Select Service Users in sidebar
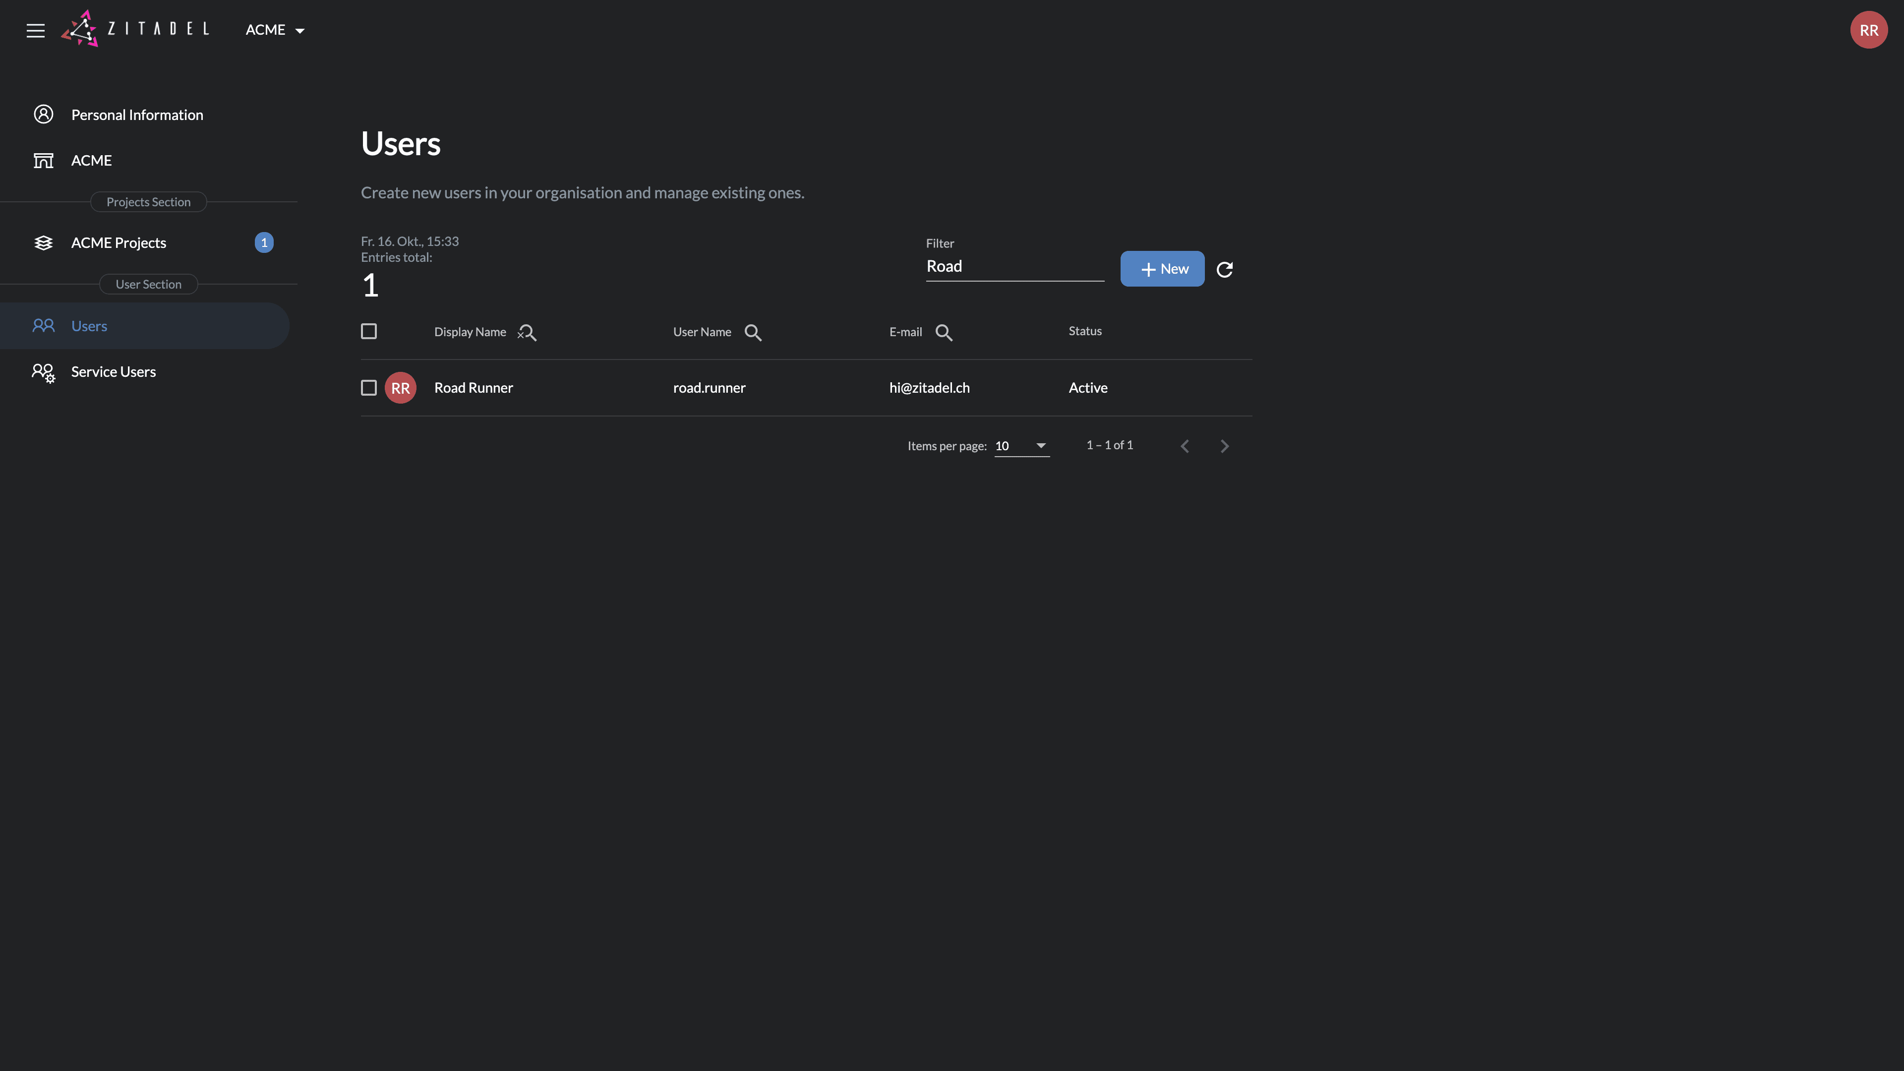Viewport: 1904px width, 1071px height. [x=113, y=372]
